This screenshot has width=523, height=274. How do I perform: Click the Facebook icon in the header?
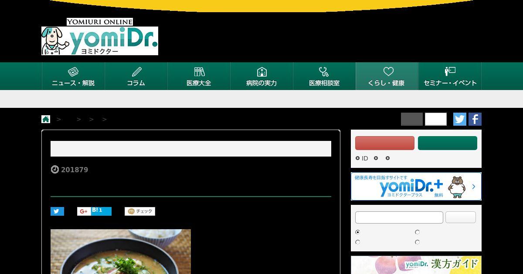click(475, 119)
